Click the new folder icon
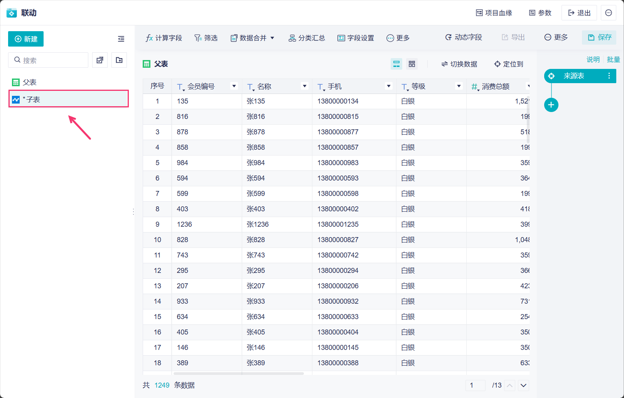Image resolution: width=624 pixels, height=398 pixels. point(119,60)
